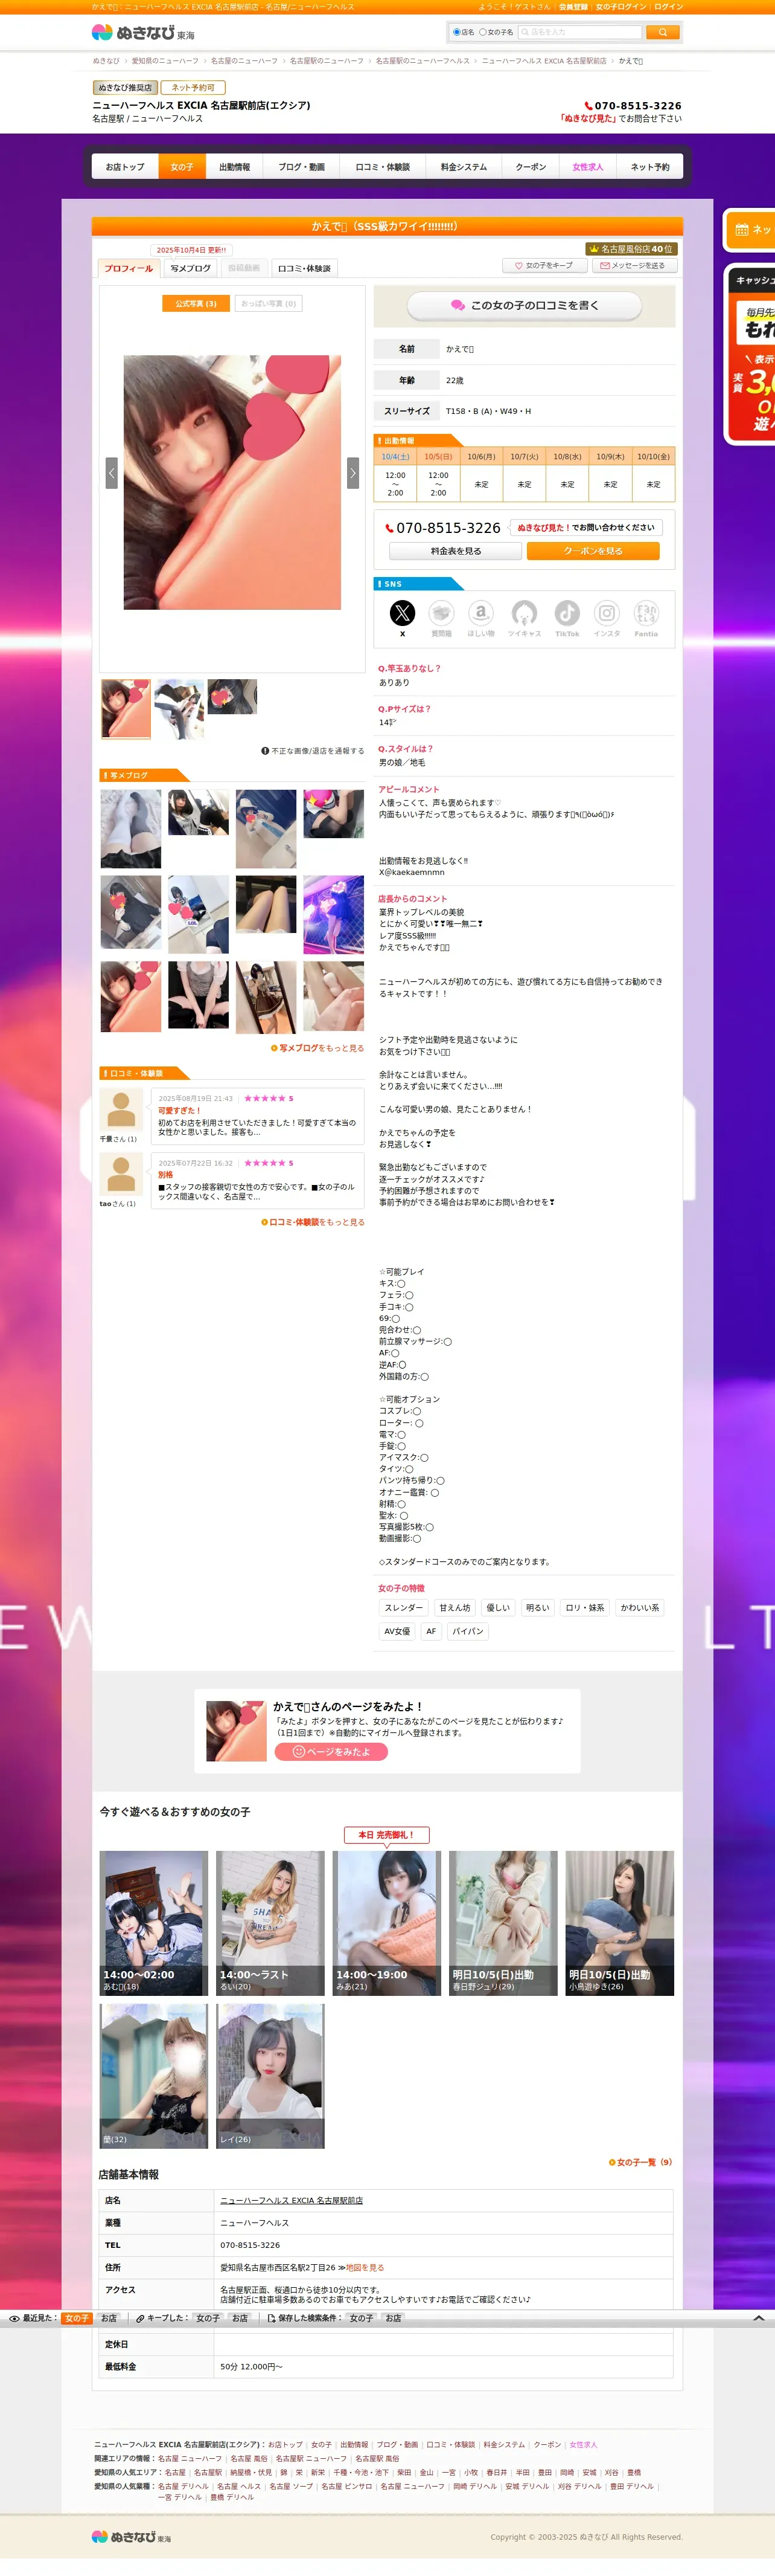Open the みあ(21) recommended girl card

(386, 1923)
